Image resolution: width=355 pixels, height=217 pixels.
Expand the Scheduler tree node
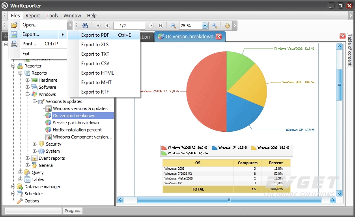tap(13, 193)
